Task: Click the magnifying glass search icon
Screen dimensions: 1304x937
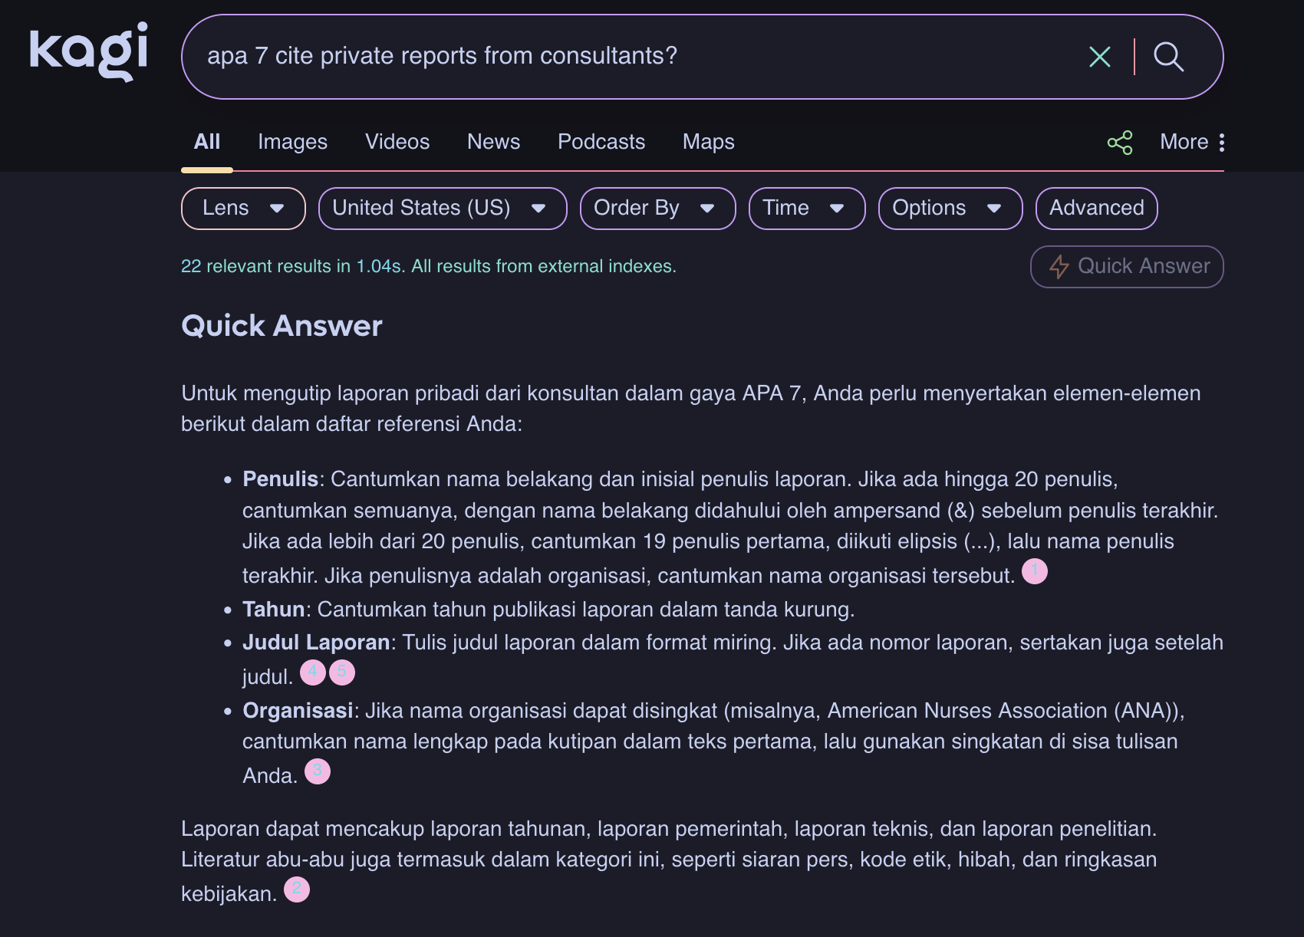Action: tap(1168, 57)
